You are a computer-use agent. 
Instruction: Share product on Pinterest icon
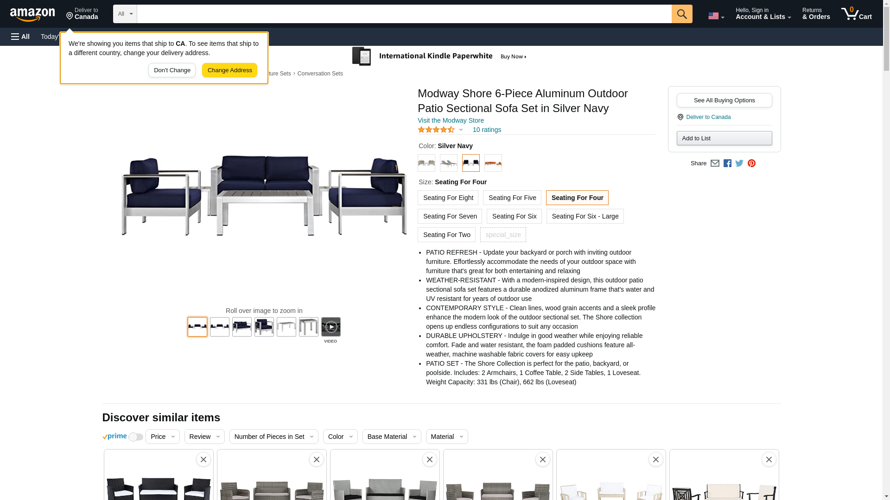click(x=751, y=163)
